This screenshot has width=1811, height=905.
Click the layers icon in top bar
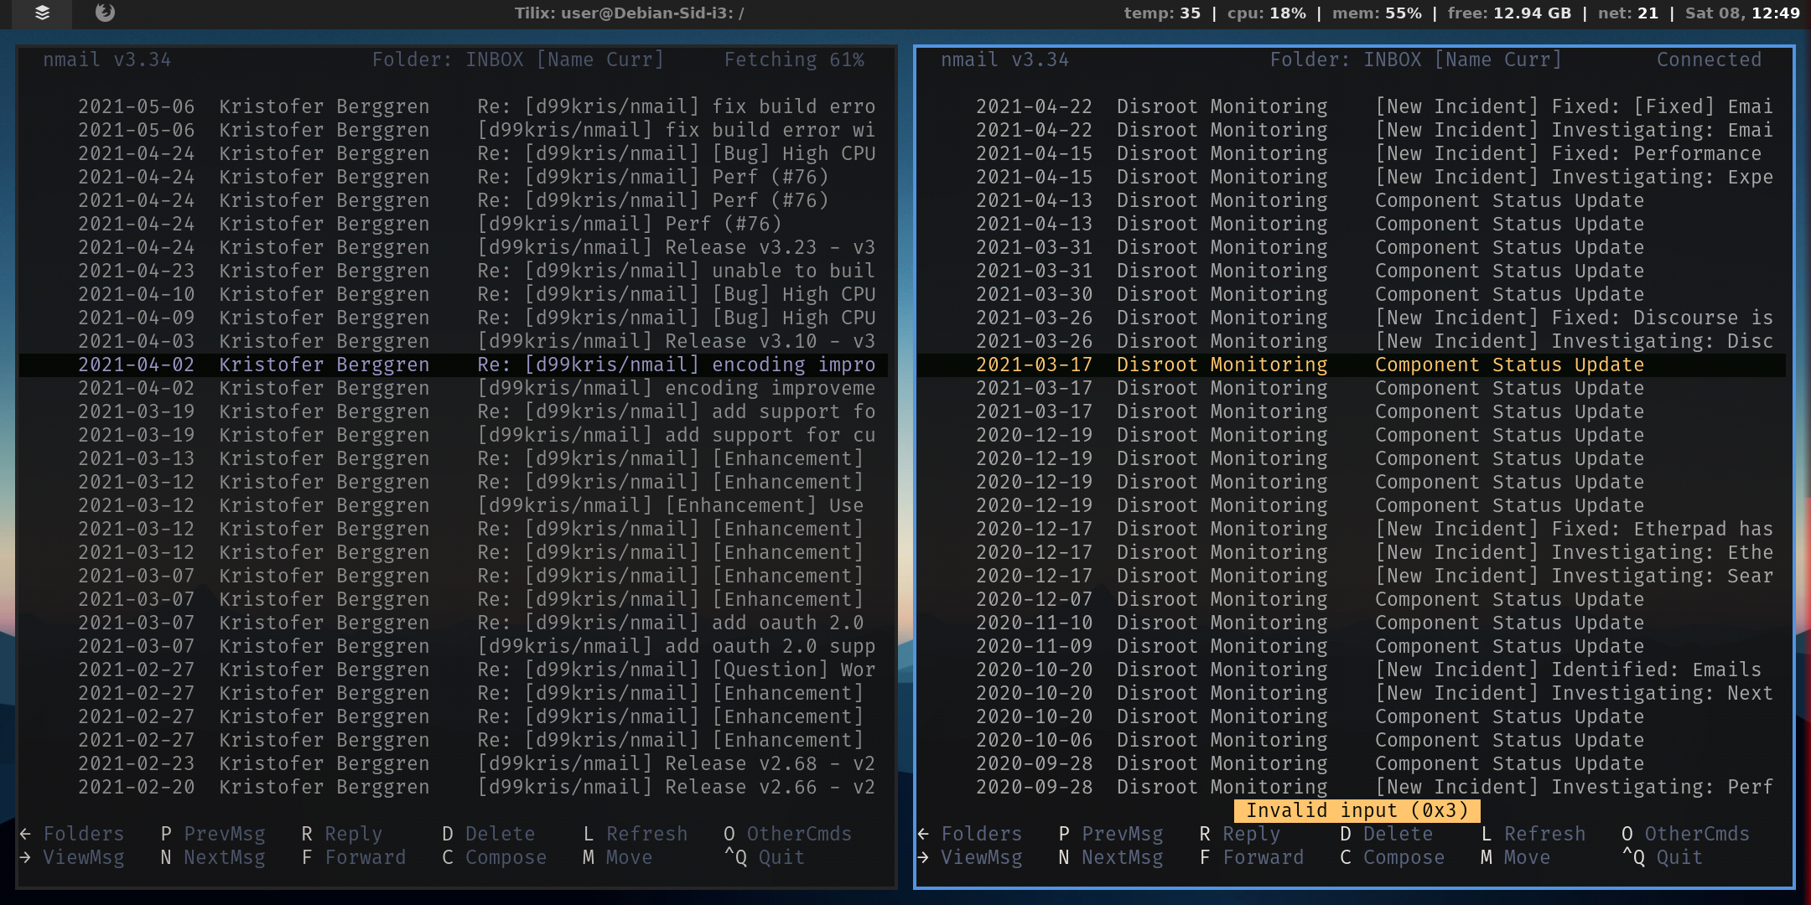[42, 13]
